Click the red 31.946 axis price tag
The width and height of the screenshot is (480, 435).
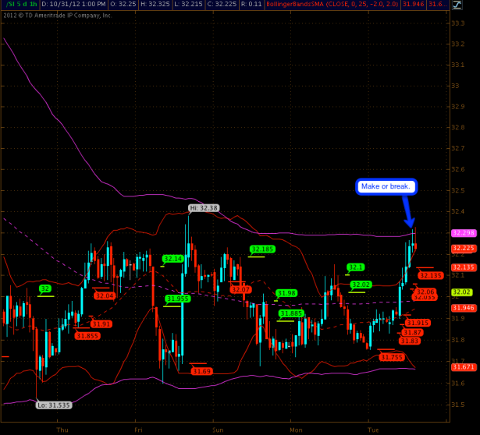pos(463,308)
